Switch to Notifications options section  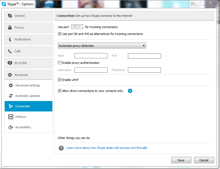point(28,40)
